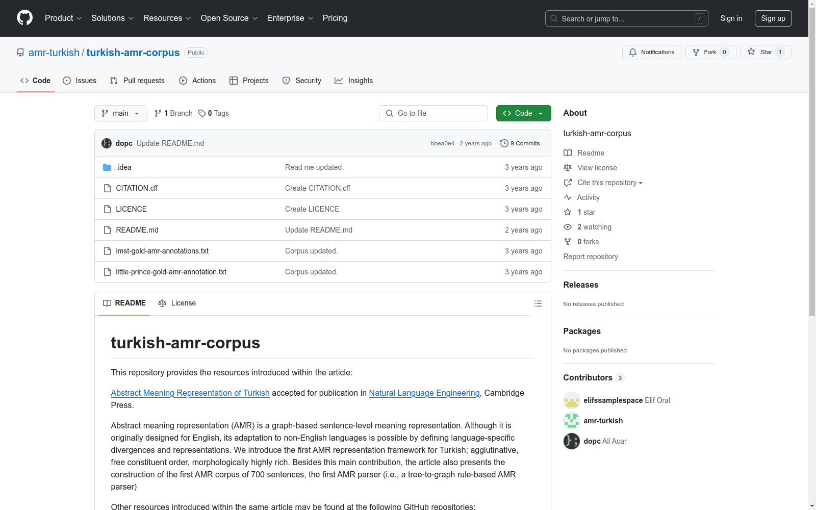The height and width of the screenshot is (510, 816).
Task: View the 9 Commits history
Action: 520,143
